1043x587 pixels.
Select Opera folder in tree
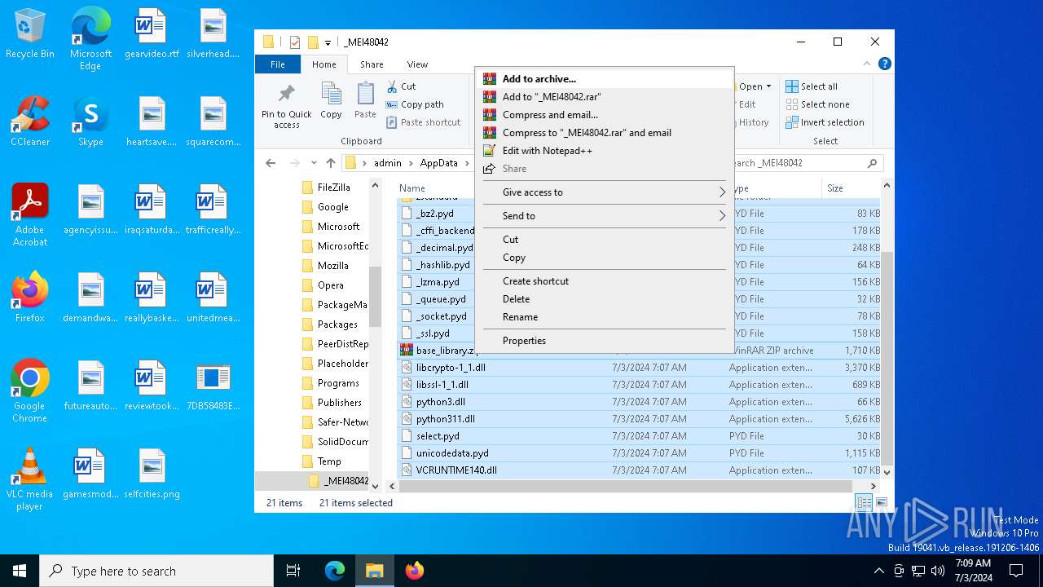pyautogui.click(x=330, y=285)
